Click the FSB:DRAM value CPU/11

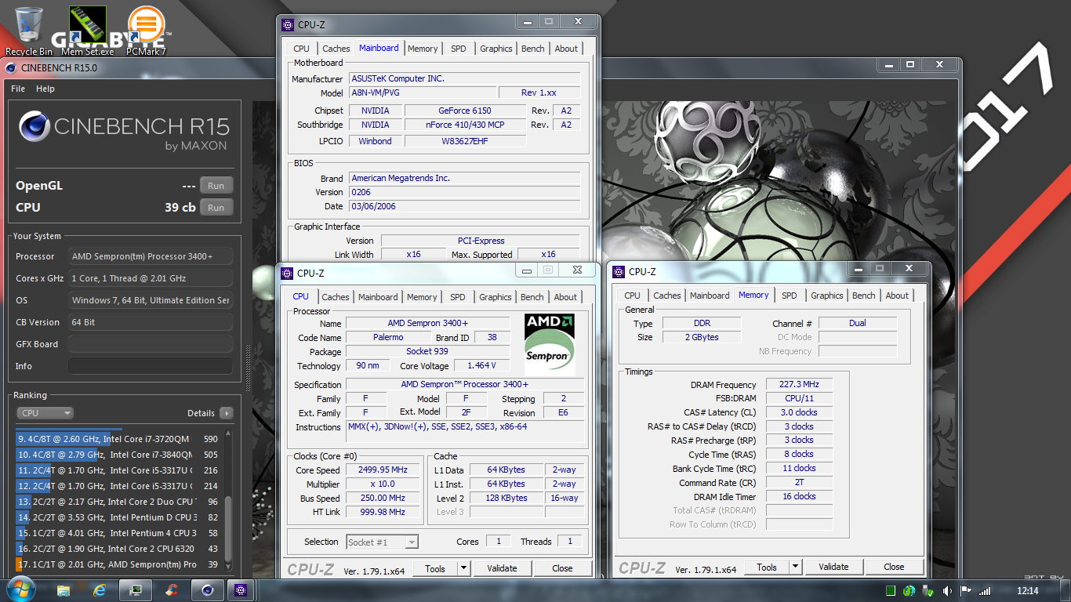click(799, 398)
